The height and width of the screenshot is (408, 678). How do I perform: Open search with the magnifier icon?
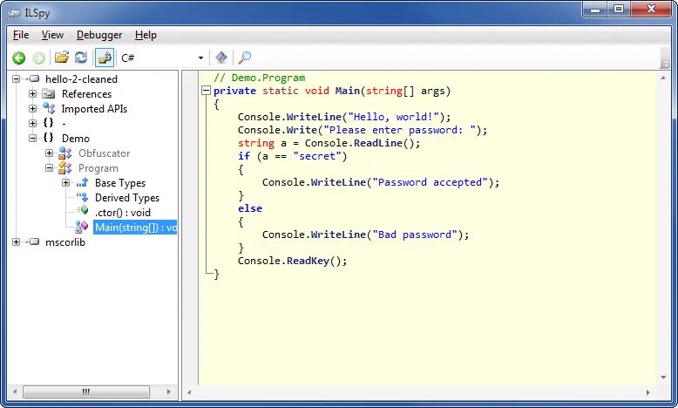[244, 58]
